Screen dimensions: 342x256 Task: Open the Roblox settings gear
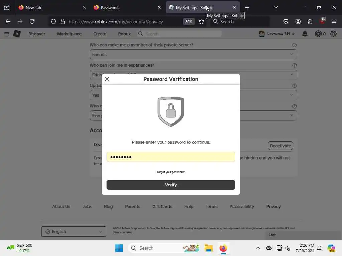pos(333,34)
